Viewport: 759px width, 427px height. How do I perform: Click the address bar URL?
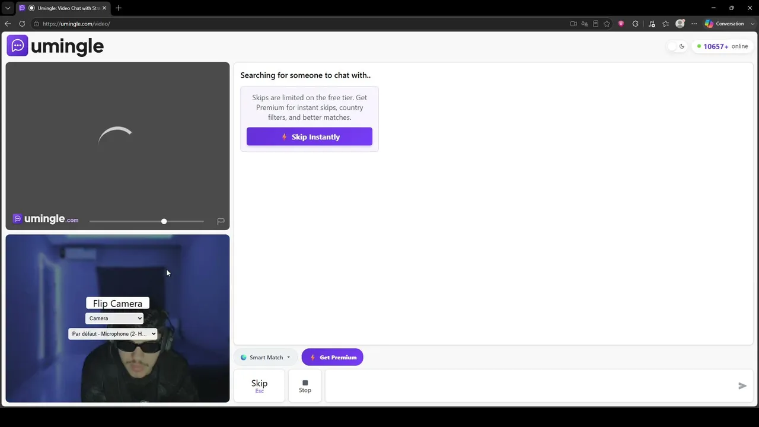[76, 24]
